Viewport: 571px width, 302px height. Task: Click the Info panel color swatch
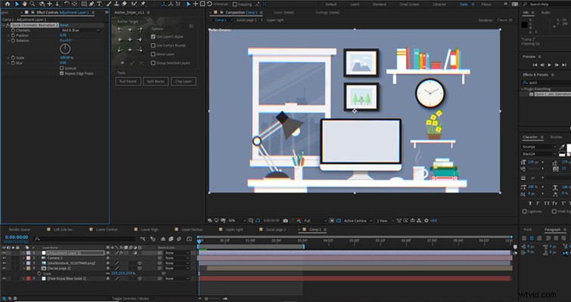click(x=524, y=25)
